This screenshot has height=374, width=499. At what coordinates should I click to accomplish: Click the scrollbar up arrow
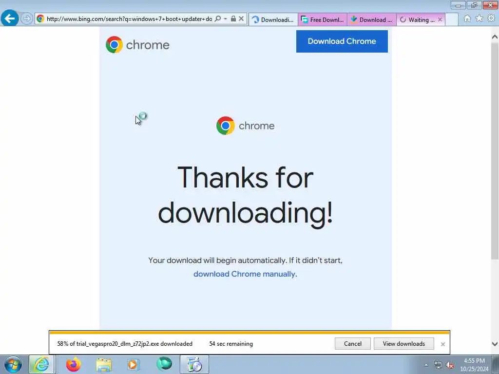(495, 37)
